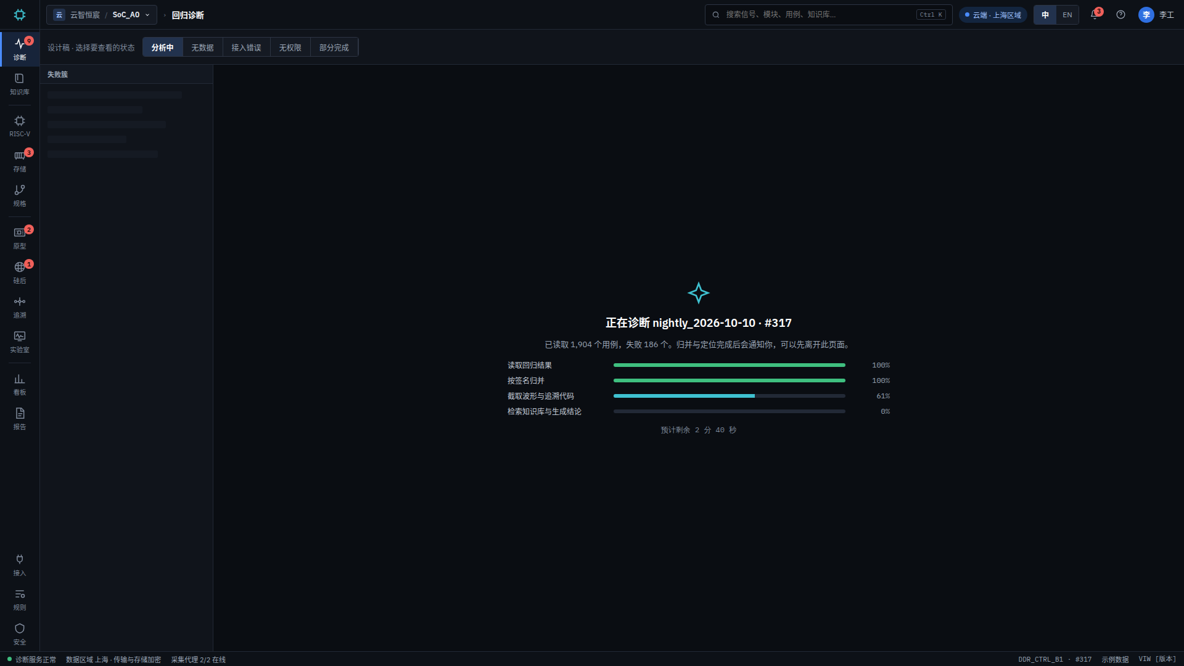Switch language to 中
1184x666 pixels.
pos(1045,15)
